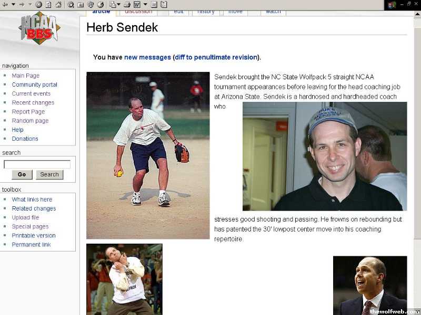Open the Forward button history dropdown arrow
This screenshot has height=315, width=421.
click(x=30, y=4)
